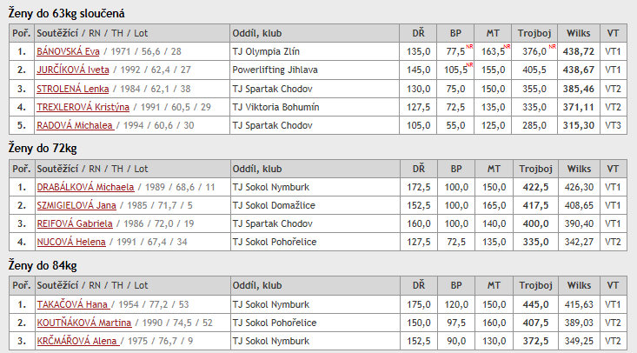Click the 438,72 Wilks score cell
The width and height of the screenshot is (637, 353).
[x=578, y=51]
